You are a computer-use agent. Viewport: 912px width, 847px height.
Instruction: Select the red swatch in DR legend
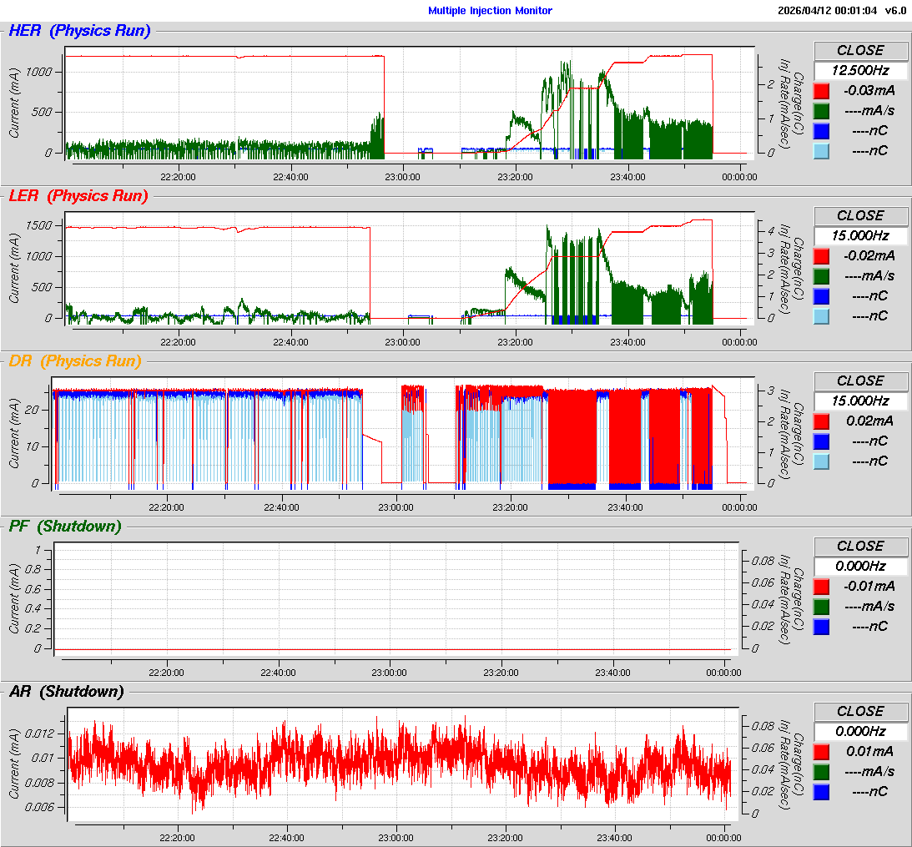(x=821, y=421)
